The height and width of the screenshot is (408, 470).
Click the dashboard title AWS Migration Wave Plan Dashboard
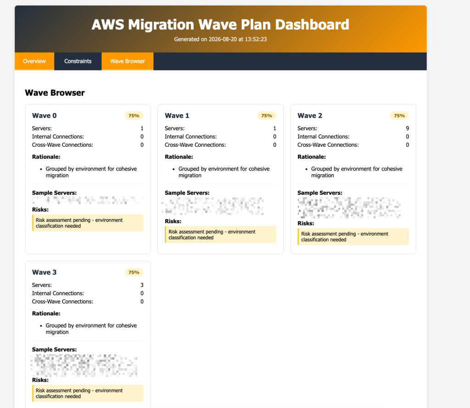tap(220, 25)
